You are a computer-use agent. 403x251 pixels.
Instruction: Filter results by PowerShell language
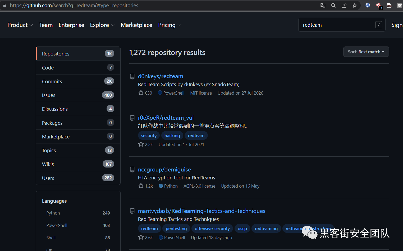click(78, 225)
